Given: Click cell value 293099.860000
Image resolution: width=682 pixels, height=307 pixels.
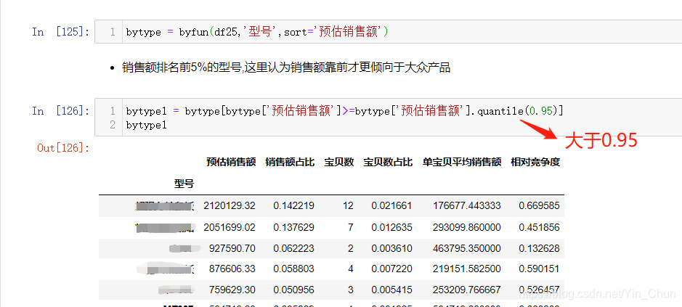Looking at the screenshot, I should pyautogui.click(x=467, y=227).
